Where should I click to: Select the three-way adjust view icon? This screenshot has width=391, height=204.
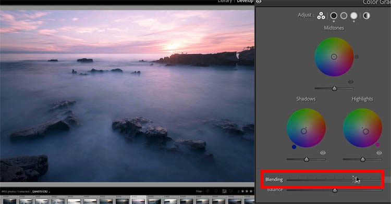click(321, 16)
